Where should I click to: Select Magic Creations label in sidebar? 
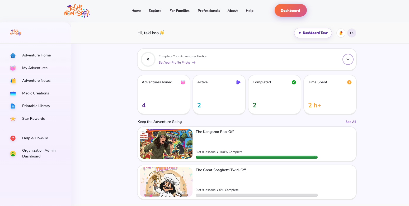(36, 93)
